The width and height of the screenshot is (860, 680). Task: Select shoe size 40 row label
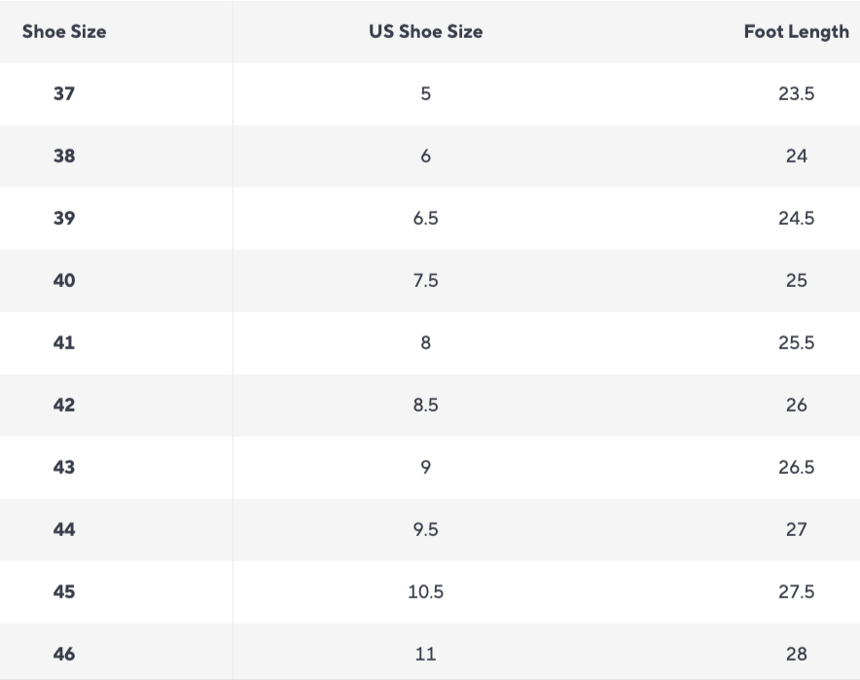point(64,281)
